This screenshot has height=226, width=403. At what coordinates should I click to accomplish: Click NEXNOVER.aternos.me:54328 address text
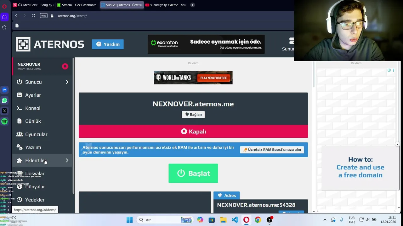tap(256, 205)
